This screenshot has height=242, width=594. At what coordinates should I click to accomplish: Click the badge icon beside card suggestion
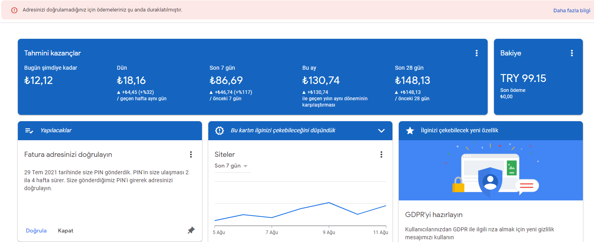click(x=219, y=131)
